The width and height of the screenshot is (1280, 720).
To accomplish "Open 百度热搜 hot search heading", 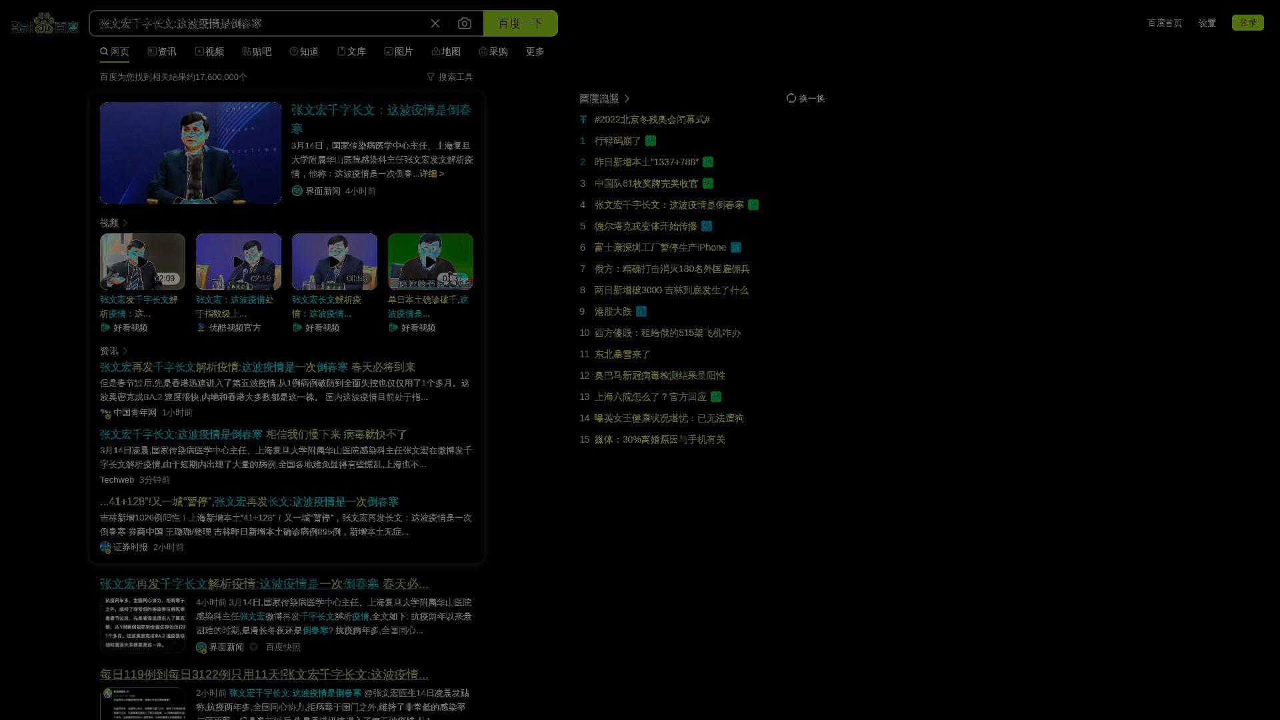I will pyautogui.click(x=599, y=98).
